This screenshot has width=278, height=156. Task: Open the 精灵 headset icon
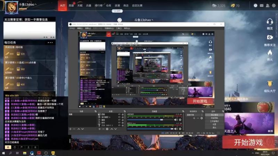click(x=270, y=22)
